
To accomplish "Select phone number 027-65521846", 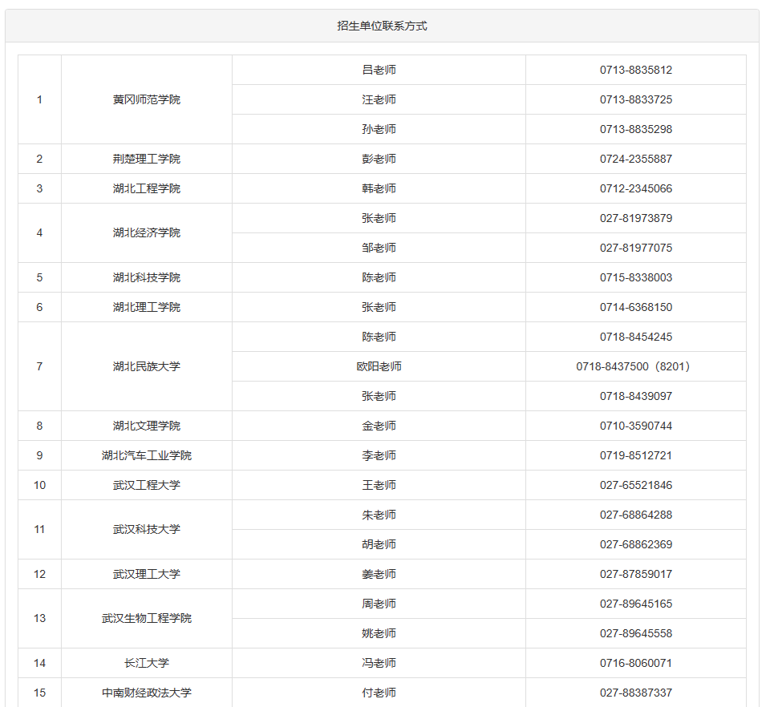I will tap(635, 485).
